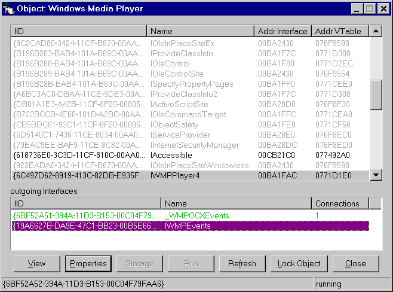The width and height of the screenshot is (393, 292).
Task: Select the IOleCommandTarget row
Action: [191, 114]
